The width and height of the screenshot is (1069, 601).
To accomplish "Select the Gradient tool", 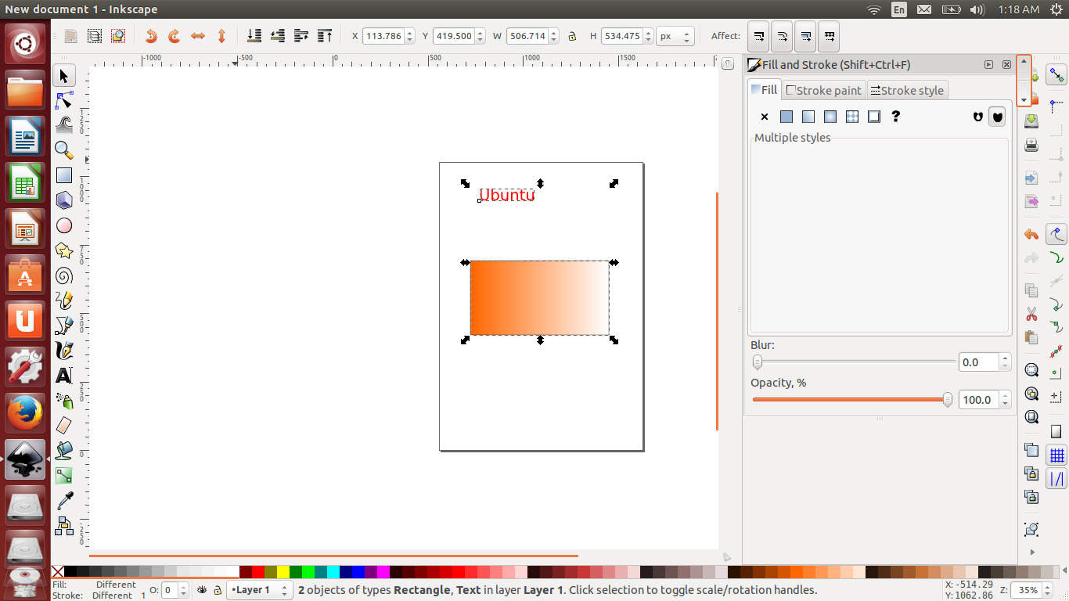I will pos(64,475).
